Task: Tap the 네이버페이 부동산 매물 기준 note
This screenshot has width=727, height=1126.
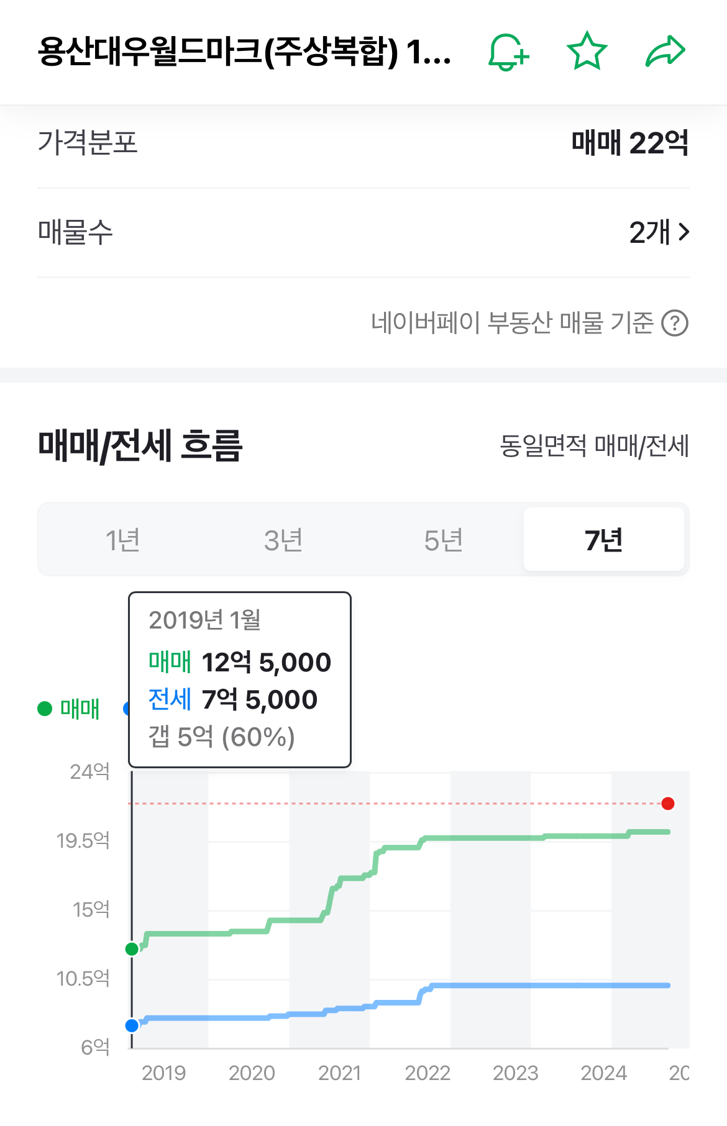Action: 512,323
